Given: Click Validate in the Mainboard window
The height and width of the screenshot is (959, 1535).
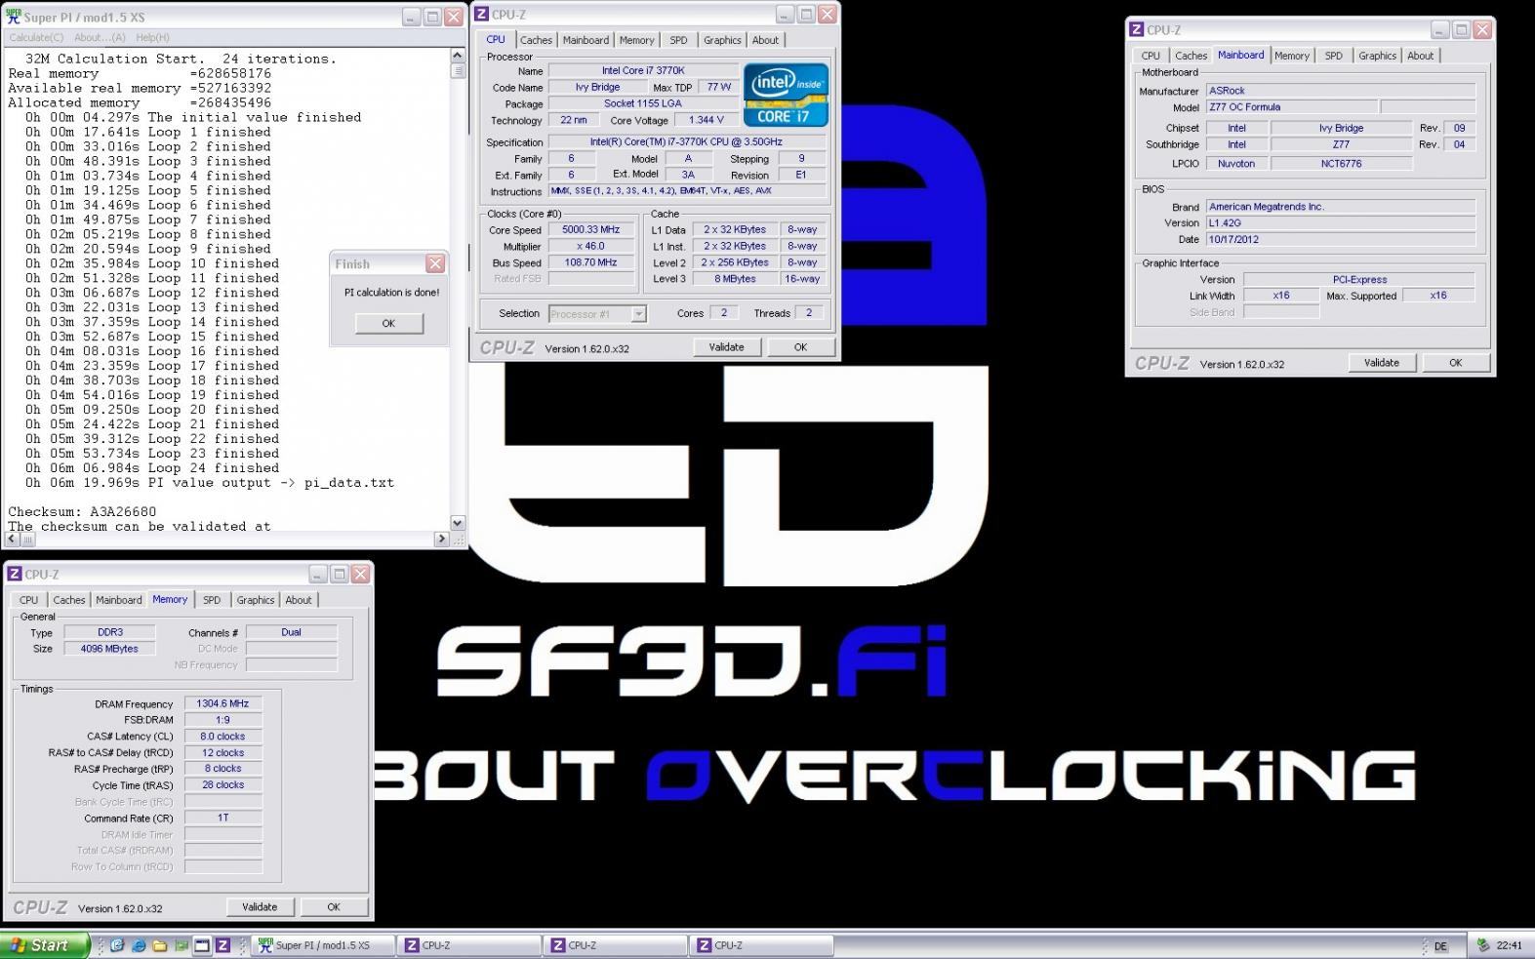Looking at the screenshot, I should (x=1381, y=363).
